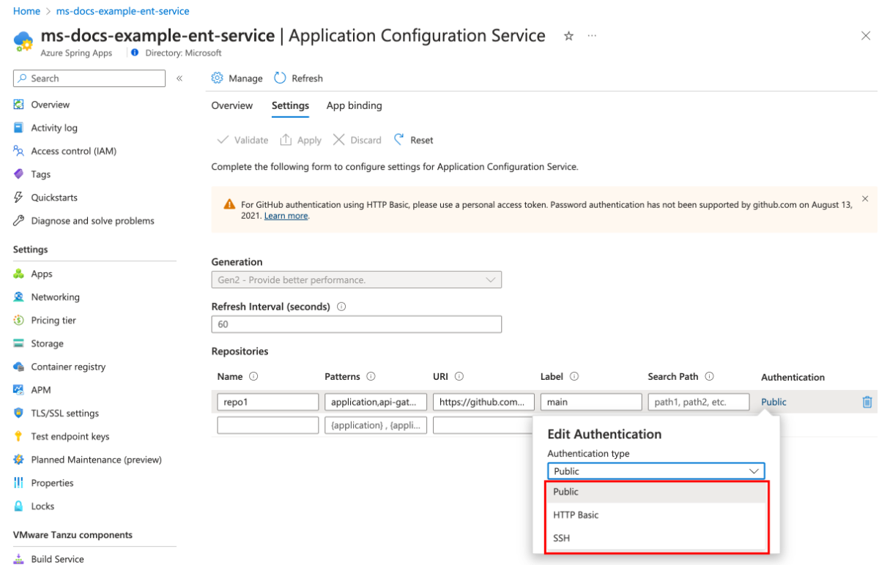
Task: Go to Home in the breadcrumb
Action: 26,11
